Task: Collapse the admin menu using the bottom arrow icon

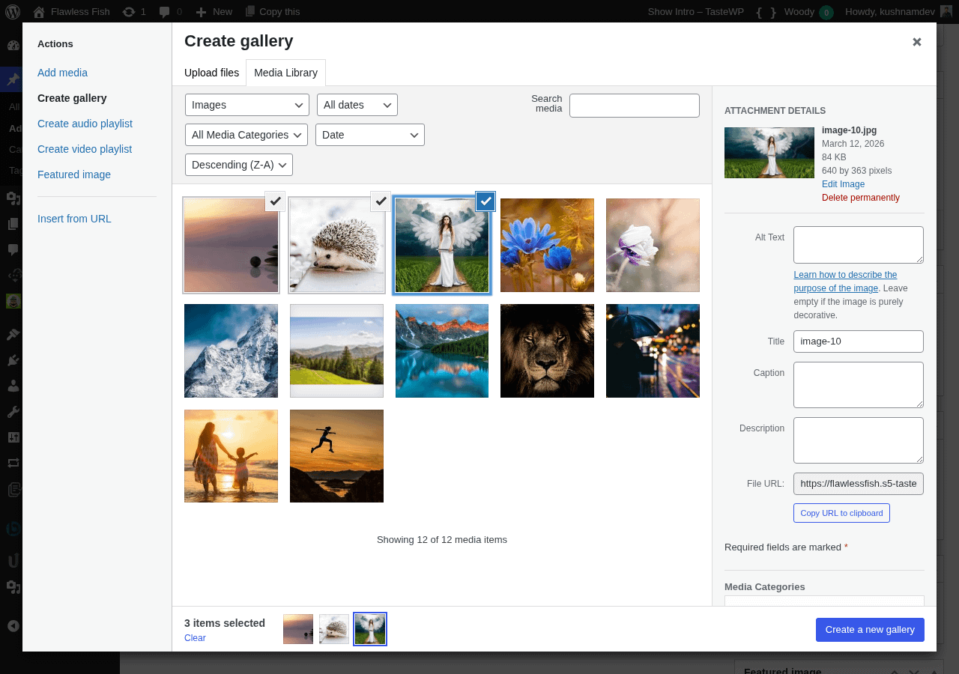Action: pyautogui.click(x=12, y=625)
